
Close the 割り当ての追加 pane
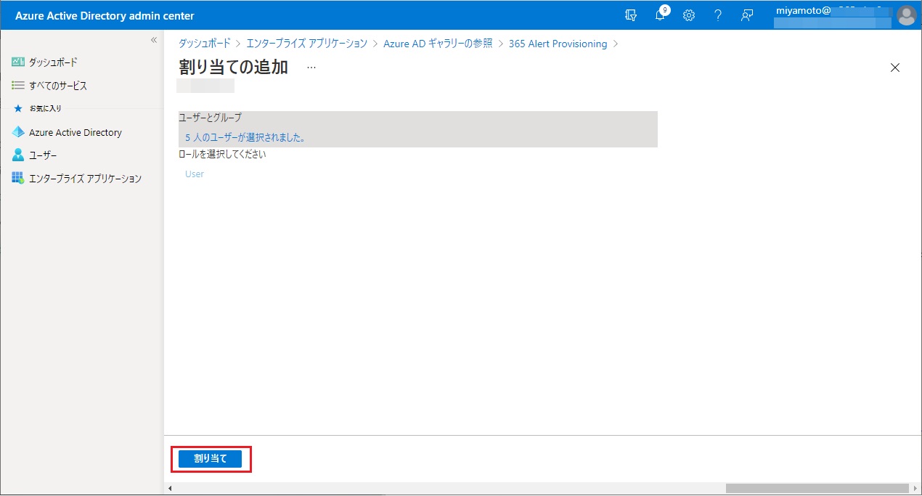(x=894, y=68)
